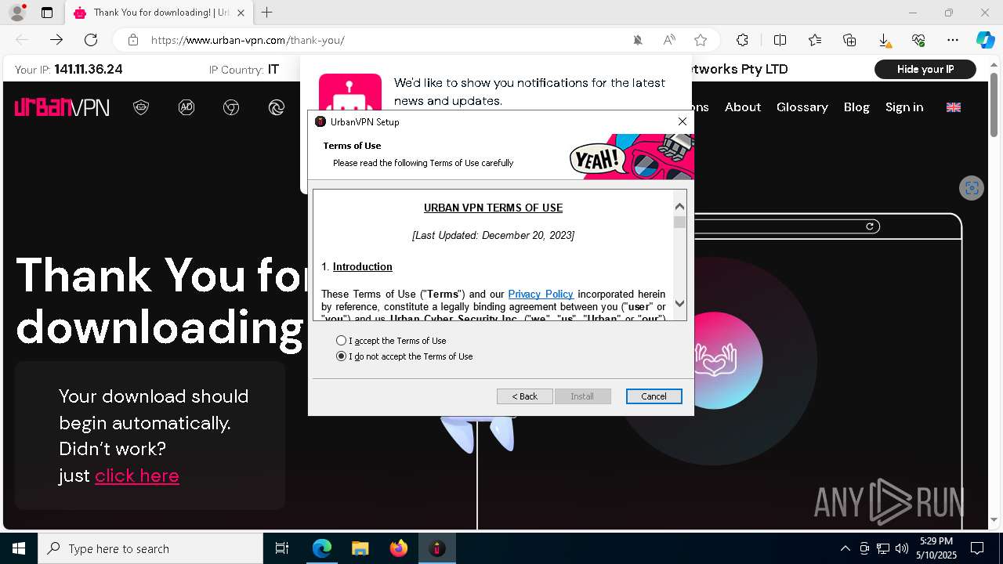Click the taskbar search box

coord(150,548)
